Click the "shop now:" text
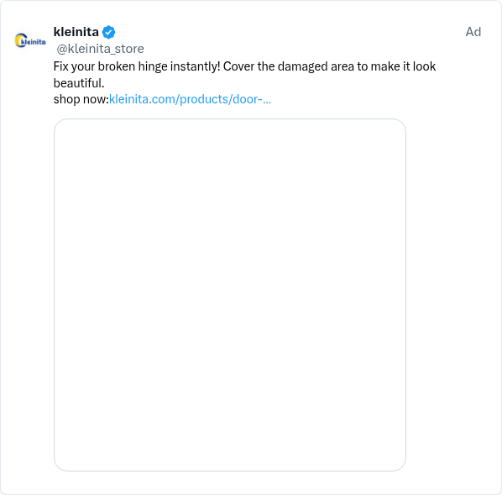 [81, 99]
